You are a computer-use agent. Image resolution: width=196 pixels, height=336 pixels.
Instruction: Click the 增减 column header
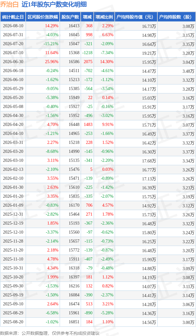87,17
